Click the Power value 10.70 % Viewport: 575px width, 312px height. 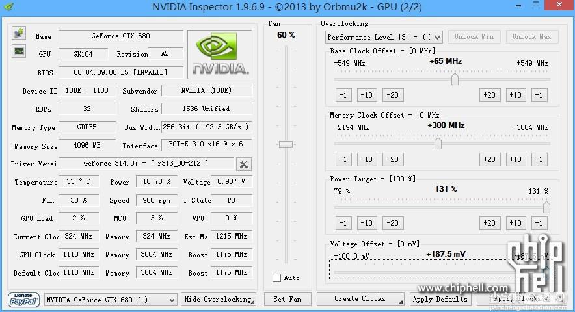[157, 181]
